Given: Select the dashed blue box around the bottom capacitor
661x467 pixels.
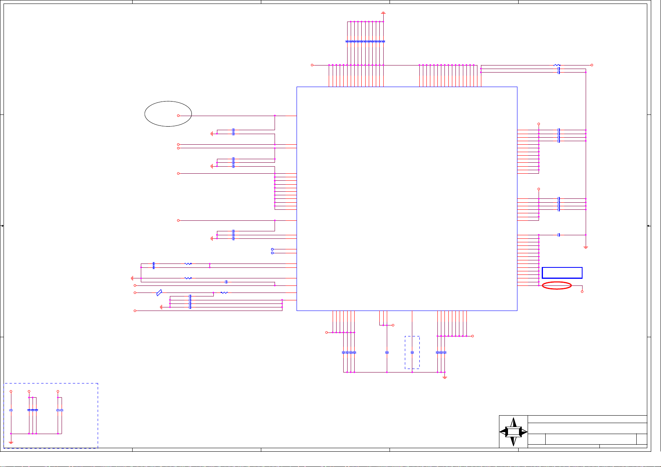Looking at the screenshot, I should coord(412,353).
